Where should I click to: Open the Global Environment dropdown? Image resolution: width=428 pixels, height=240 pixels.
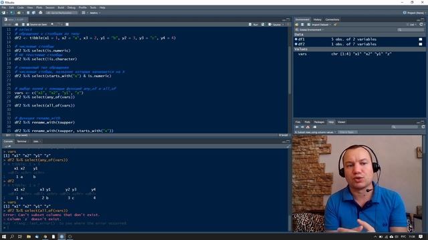tap(309, 29)
